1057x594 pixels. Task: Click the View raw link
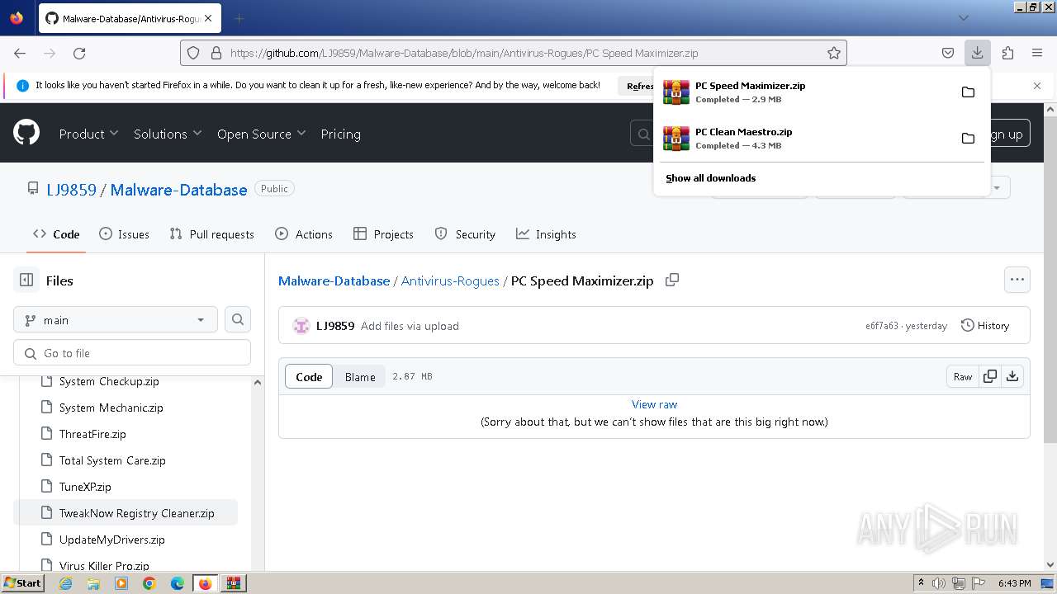[654, 404]
